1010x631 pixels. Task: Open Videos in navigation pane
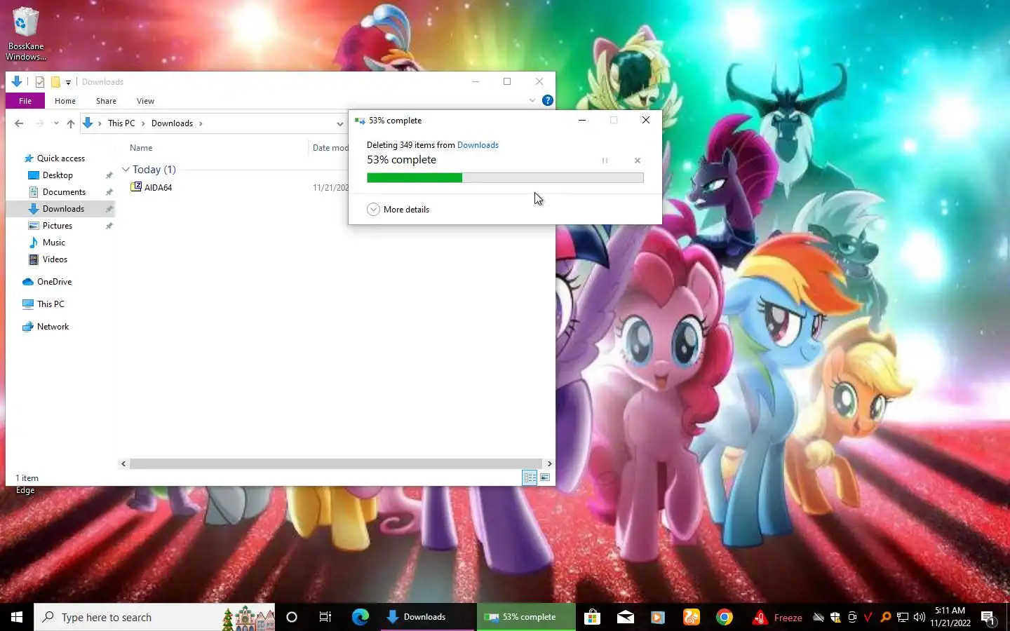pyautogui.click(x=55, y=259)
